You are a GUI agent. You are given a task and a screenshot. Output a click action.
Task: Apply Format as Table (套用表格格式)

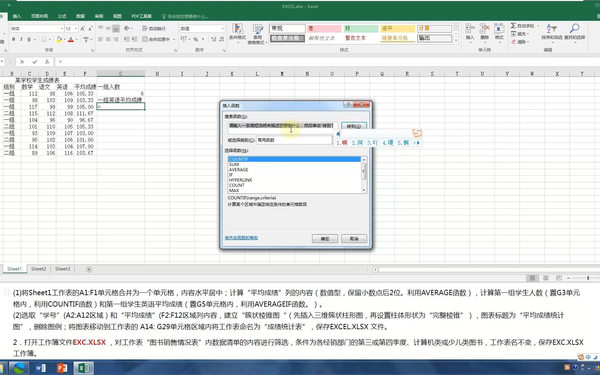pyautogui.click(x=257, y=34)
